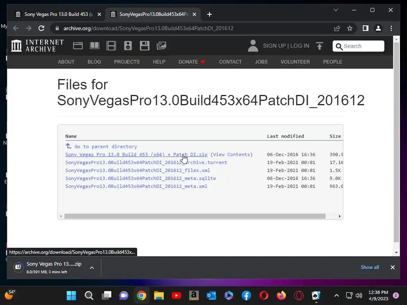
Task: Open the VOLUNTEER menu item
Action: pos(295,62)
